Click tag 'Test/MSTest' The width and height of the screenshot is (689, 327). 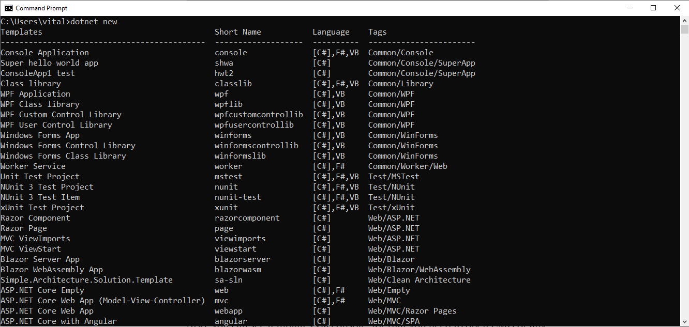click(x=394, y=177)
